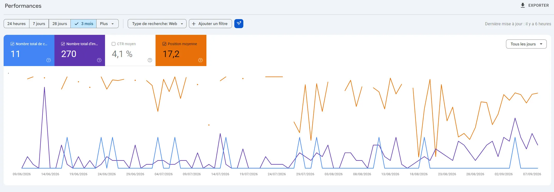Click the EXPORTER button
Screen dimensions: 554x192
click(x=535, y=5)
